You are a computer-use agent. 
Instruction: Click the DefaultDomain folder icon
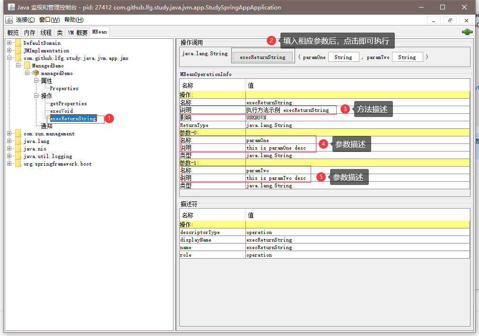(x=18, y=43)
